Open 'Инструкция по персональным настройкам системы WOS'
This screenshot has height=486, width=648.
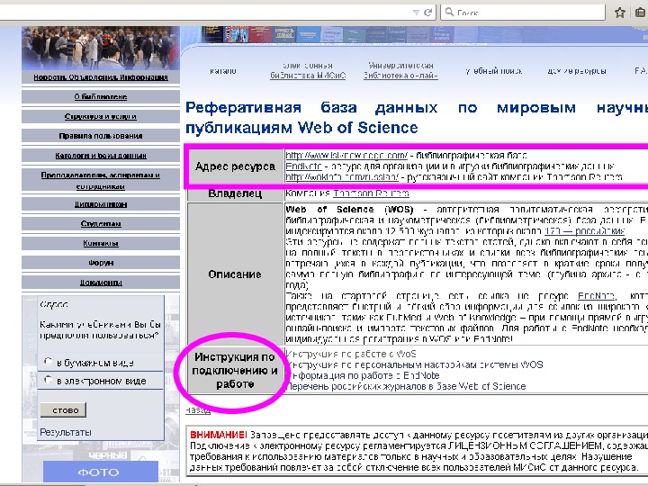(x=414, y=364)
